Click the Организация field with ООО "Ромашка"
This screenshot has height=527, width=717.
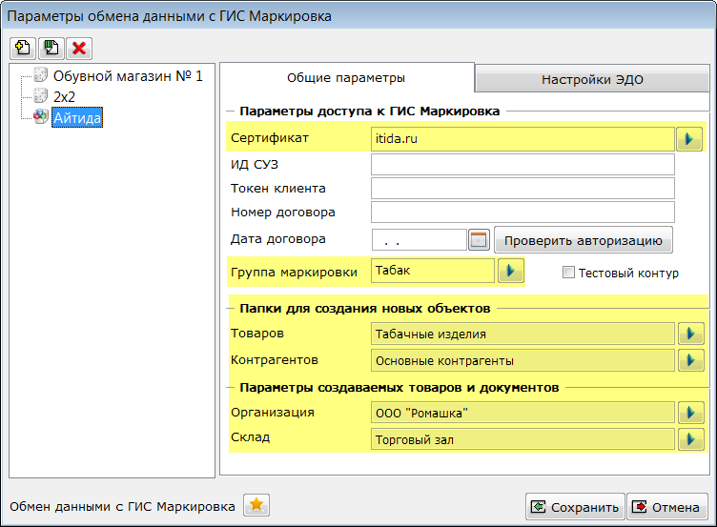tap(522, 414)
